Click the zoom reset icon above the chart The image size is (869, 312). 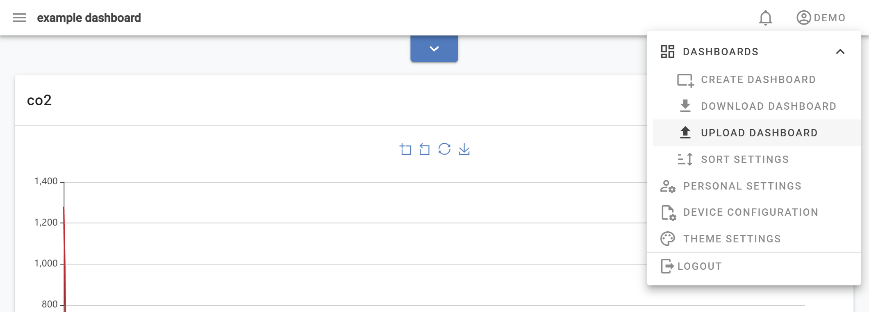[x=425, y=149]
